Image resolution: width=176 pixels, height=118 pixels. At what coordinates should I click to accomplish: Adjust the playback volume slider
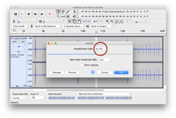[54, 21]
